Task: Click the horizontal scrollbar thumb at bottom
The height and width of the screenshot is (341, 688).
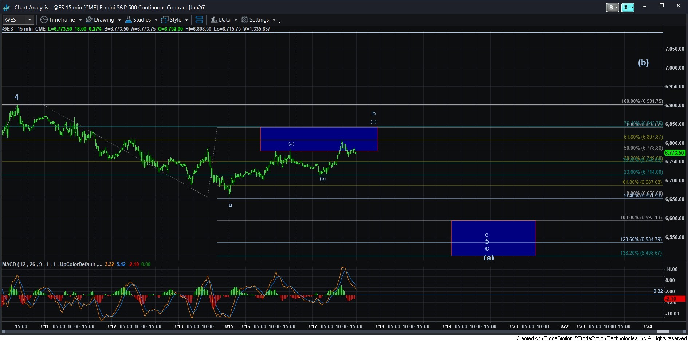Action: [x=663, y=332]
